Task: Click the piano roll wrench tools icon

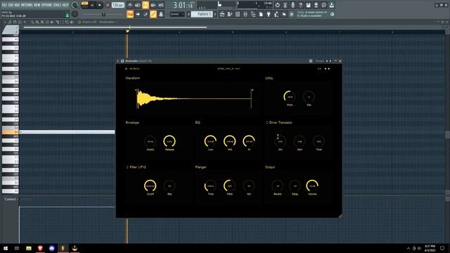Action: [10, 22]
